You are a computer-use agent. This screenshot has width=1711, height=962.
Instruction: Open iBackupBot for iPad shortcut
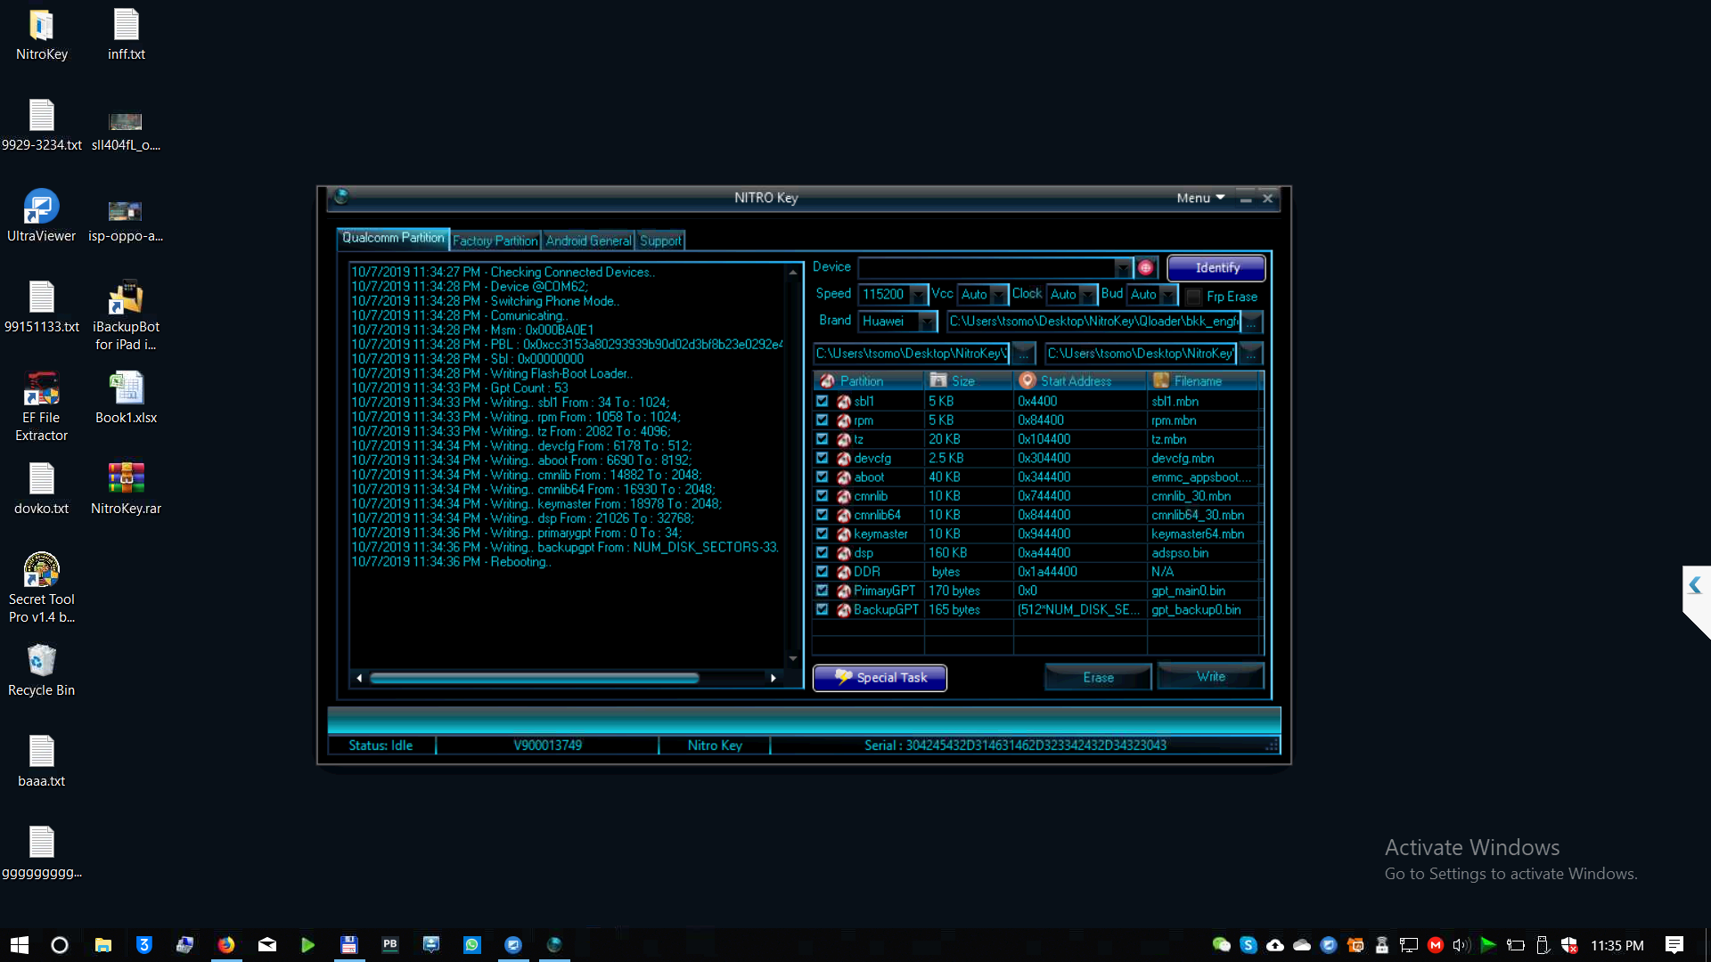pos(127,316)
